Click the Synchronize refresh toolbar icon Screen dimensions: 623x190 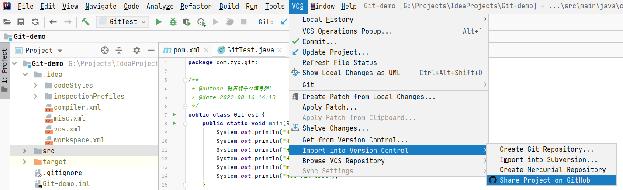(35, 22)
